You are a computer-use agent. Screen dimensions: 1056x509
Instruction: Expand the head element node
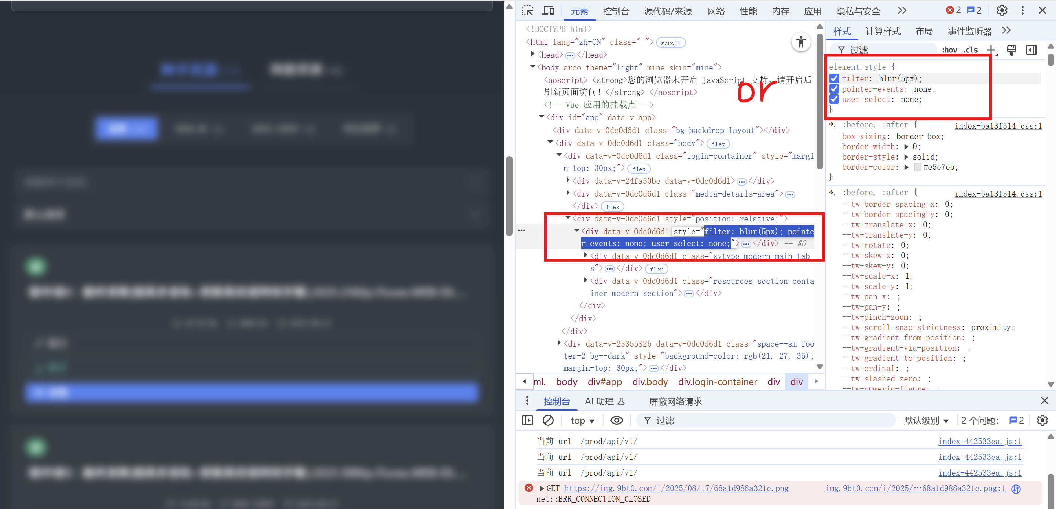tap(532, 54)
